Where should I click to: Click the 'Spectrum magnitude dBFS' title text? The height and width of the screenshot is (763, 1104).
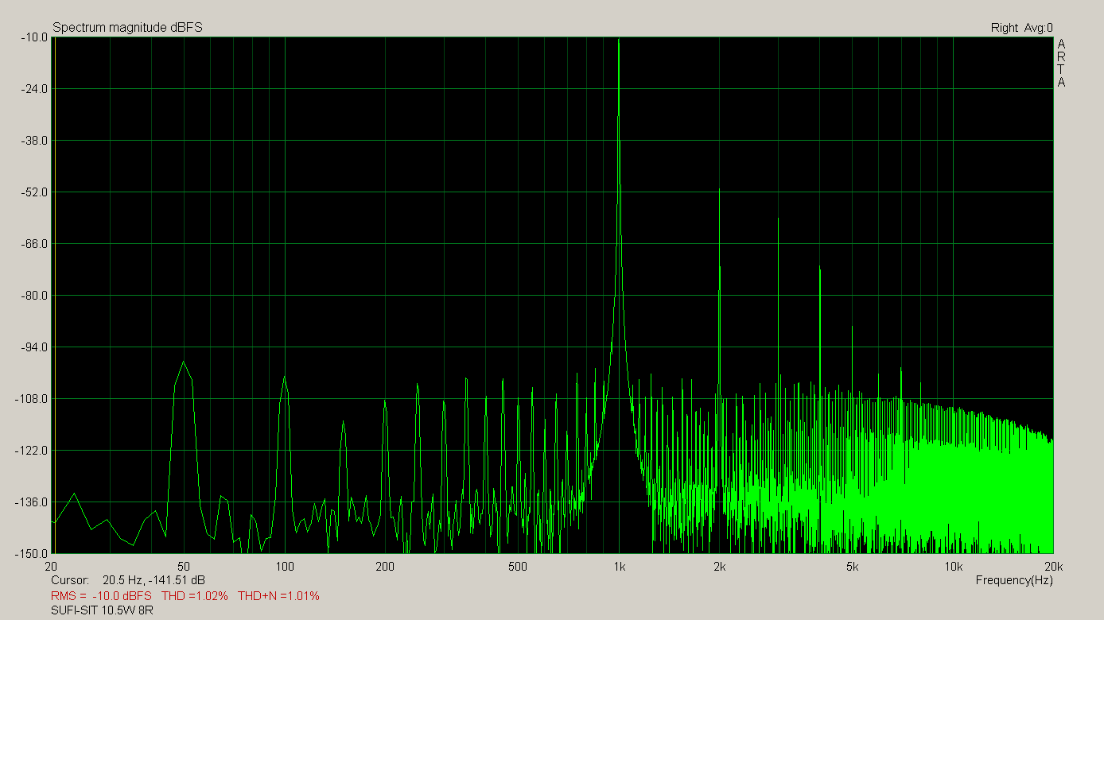(x=127, y=27)
